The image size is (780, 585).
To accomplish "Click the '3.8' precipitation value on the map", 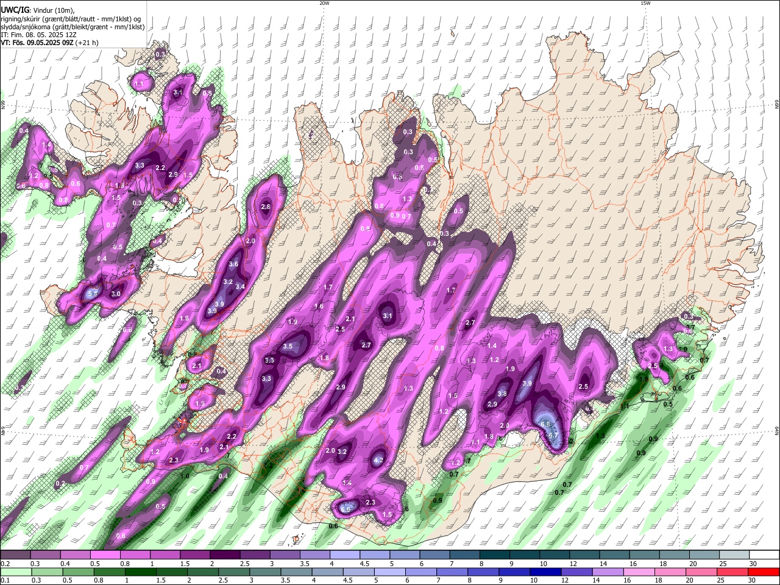I will (502, 394).
